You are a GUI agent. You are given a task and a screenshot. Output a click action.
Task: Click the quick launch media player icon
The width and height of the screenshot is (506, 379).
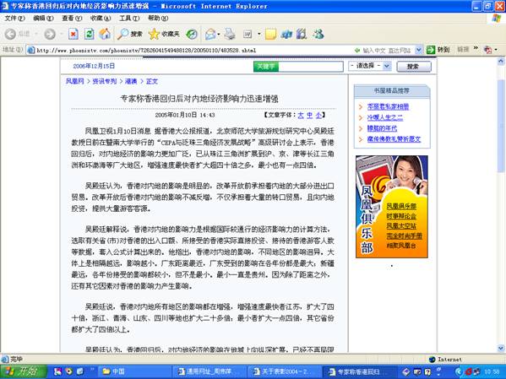68,371
